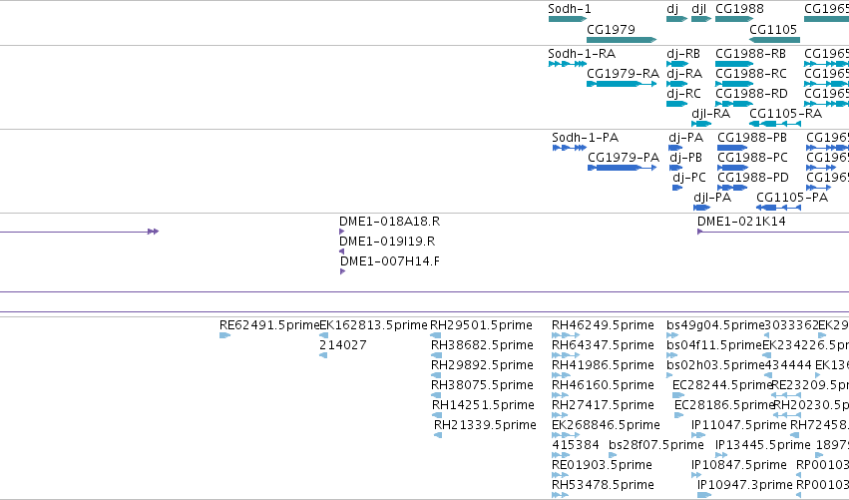Click the RH53478.5prime EST
This screenshot has height=500, width=849.
pos(560,496)
